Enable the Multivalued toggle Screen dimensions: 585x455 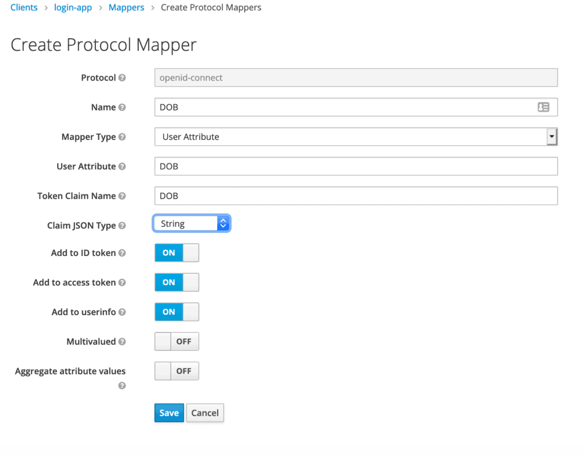[177, 342]
